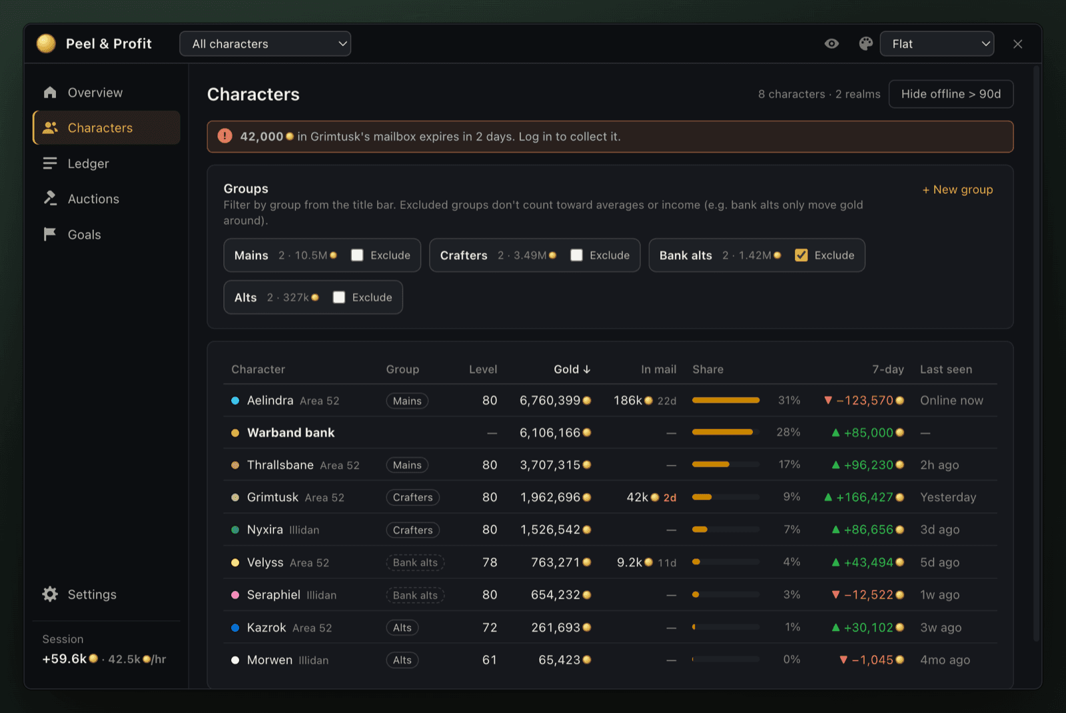Open the Ledger page
This screenshot has width=1066, height=713.
(x=107, y=163)
